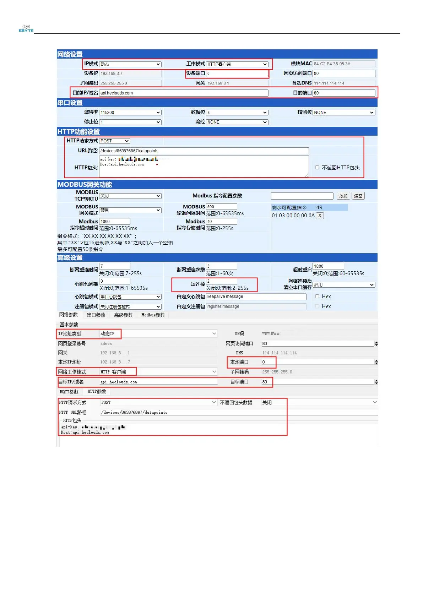Open HTTP请求方式 POST combo in config tool
Image resolution: width=423 pixels, height=598 pixels.
point(158,402)
